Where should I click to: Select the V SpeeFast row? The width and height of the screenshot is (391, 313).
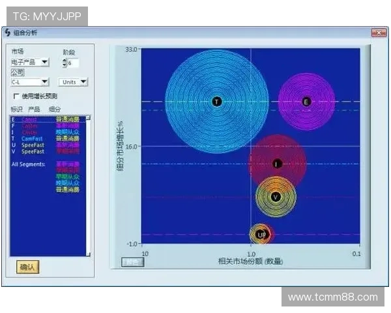pos(33,151)
